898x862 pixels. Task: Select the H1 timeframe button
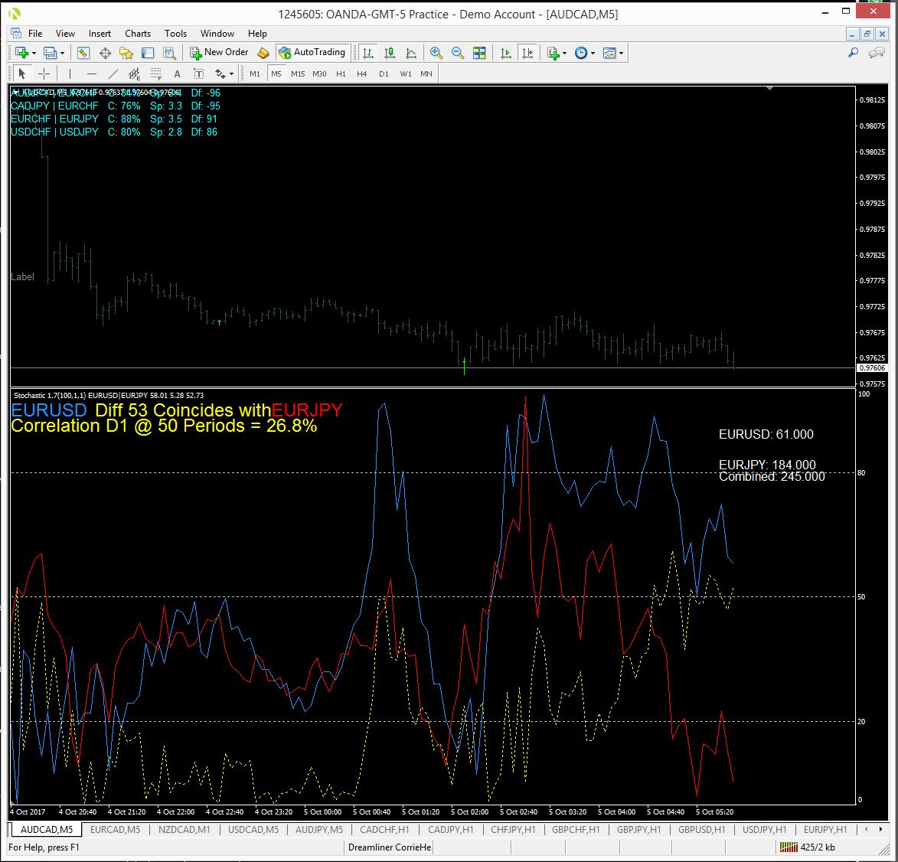[341, 74]
